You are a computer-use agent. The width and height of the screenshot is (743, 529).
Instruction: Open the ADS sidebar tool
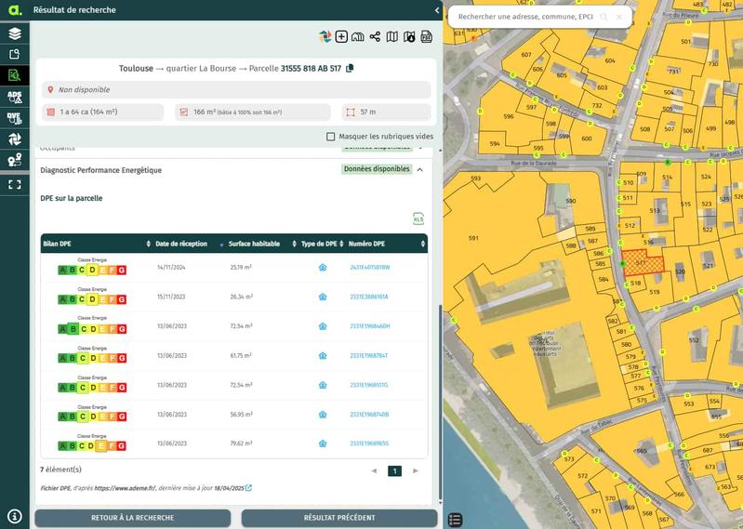click(x=15, y=97)
